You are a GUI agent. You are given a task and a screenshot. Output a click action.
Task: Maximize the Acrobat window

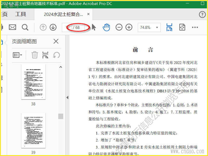[x=203, y=3]
